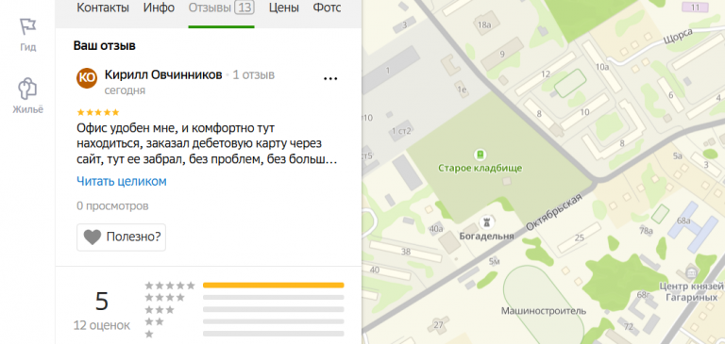Click the Щорса street label

tap(679, 37)
